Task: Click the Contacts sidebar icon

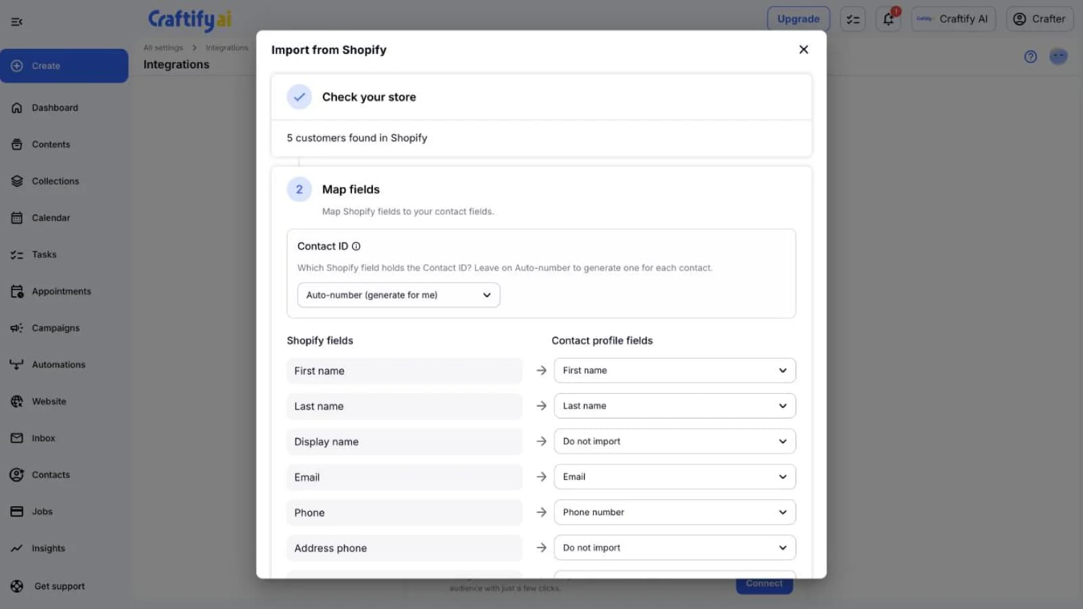Action: tap(17, 475)
